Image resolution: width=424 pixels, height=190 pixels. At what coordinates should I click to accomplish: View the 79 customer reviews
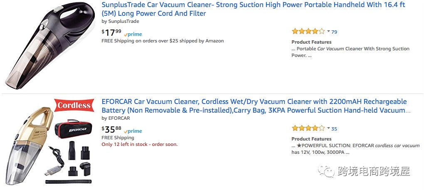click(334, 32)
